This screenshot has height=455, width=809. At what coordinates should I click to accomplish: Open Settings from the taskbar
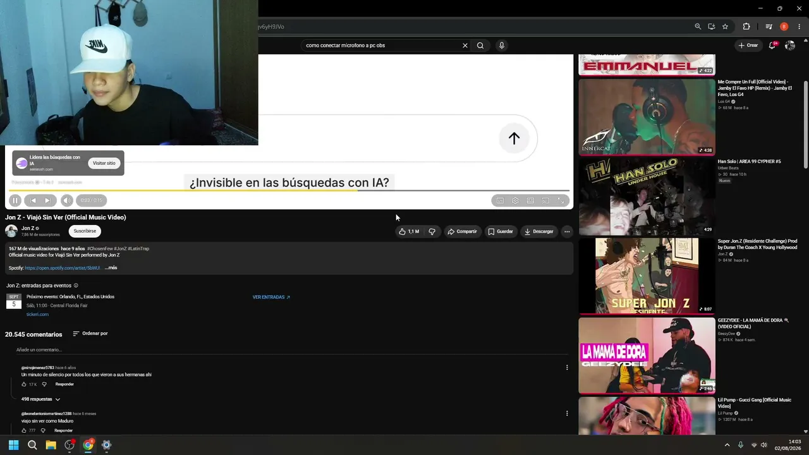click(106, 445)
